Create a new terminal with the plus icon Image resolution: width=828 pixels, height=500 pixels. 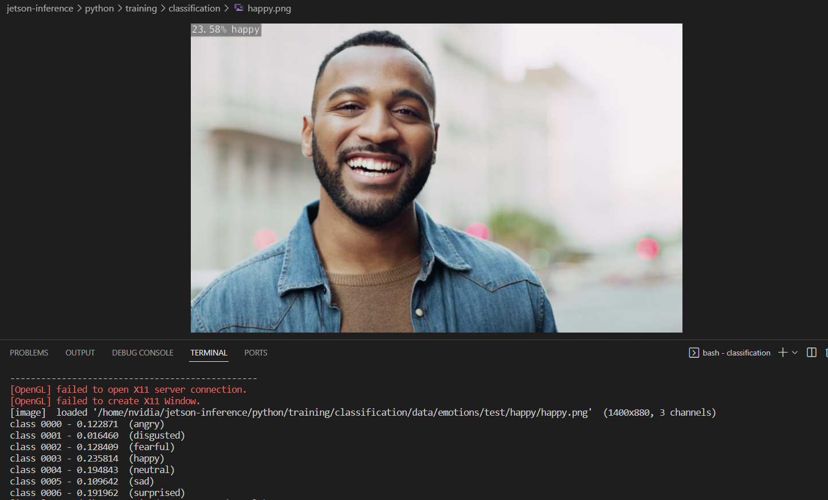782,352
